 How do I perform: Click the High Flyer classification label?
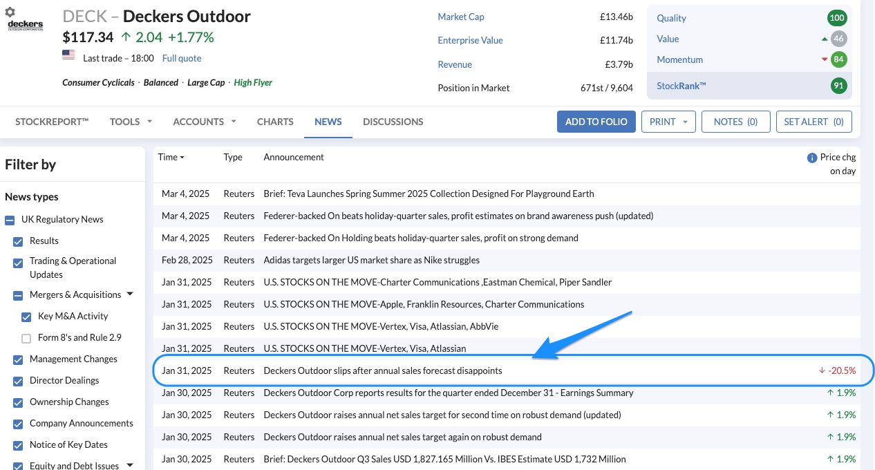point(253,82)
